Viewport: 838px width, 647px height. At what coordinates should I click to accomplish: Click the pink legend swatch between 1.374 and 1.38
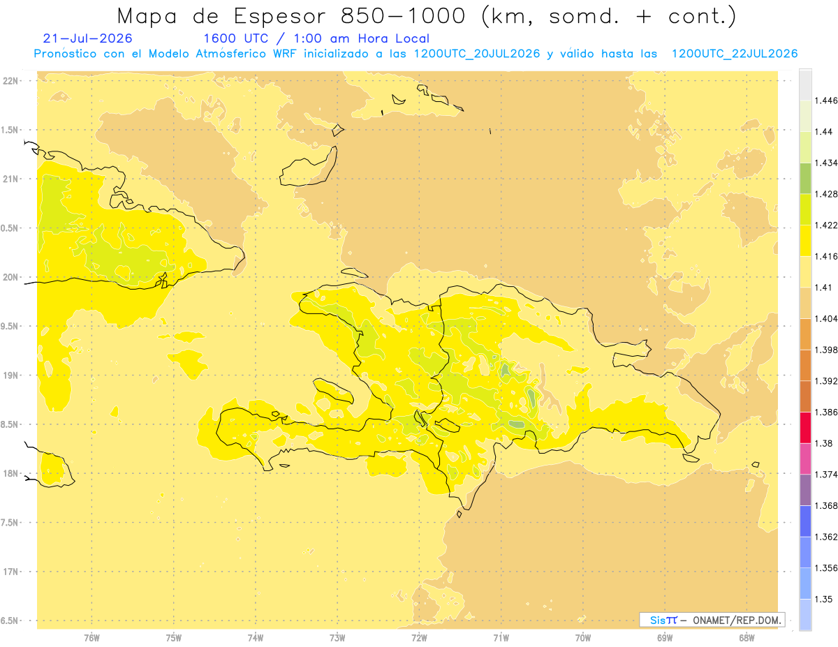(805, 459)
